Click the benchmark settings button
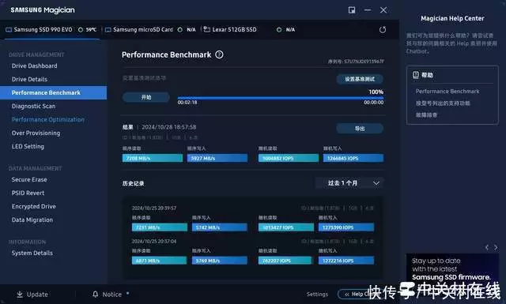Image resolution: width=506 pixels, height=304 pixels. 360,79
